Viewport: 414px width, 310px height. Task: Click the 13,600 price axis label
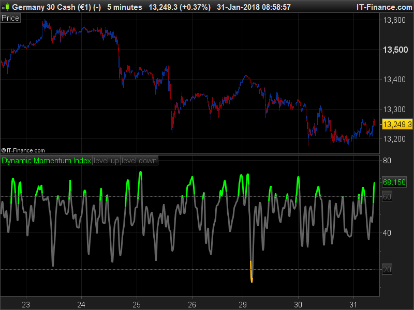tap(394, 20)
